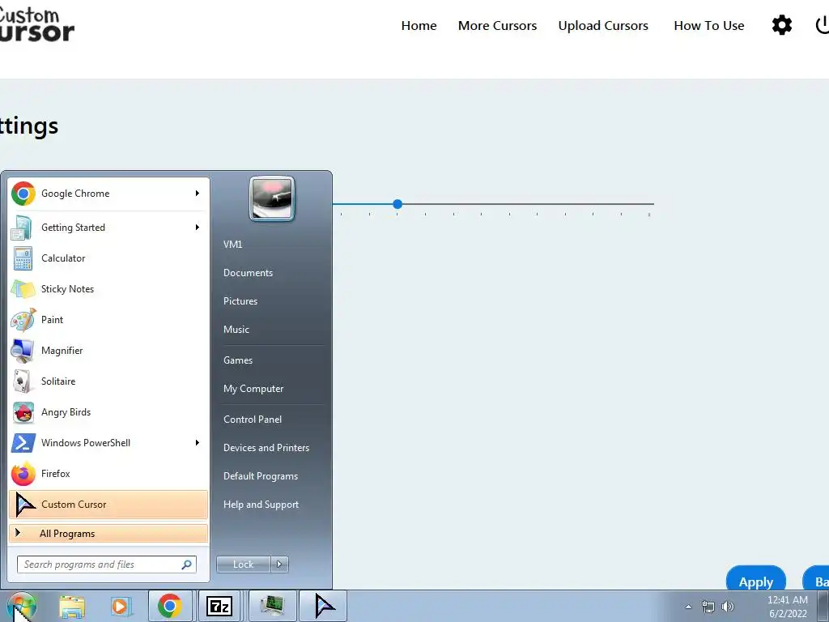The width and height of the screenshot is (829, 622).
Task: Open 7-Zip from the taskbar
Action: [219, 606]
